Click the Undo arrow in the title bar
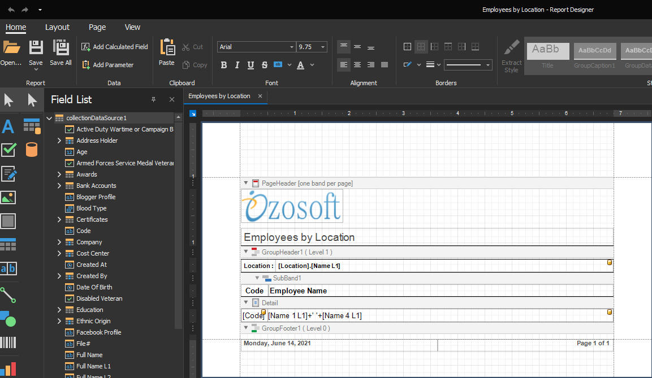652x378 pixels. click(11, 10)
